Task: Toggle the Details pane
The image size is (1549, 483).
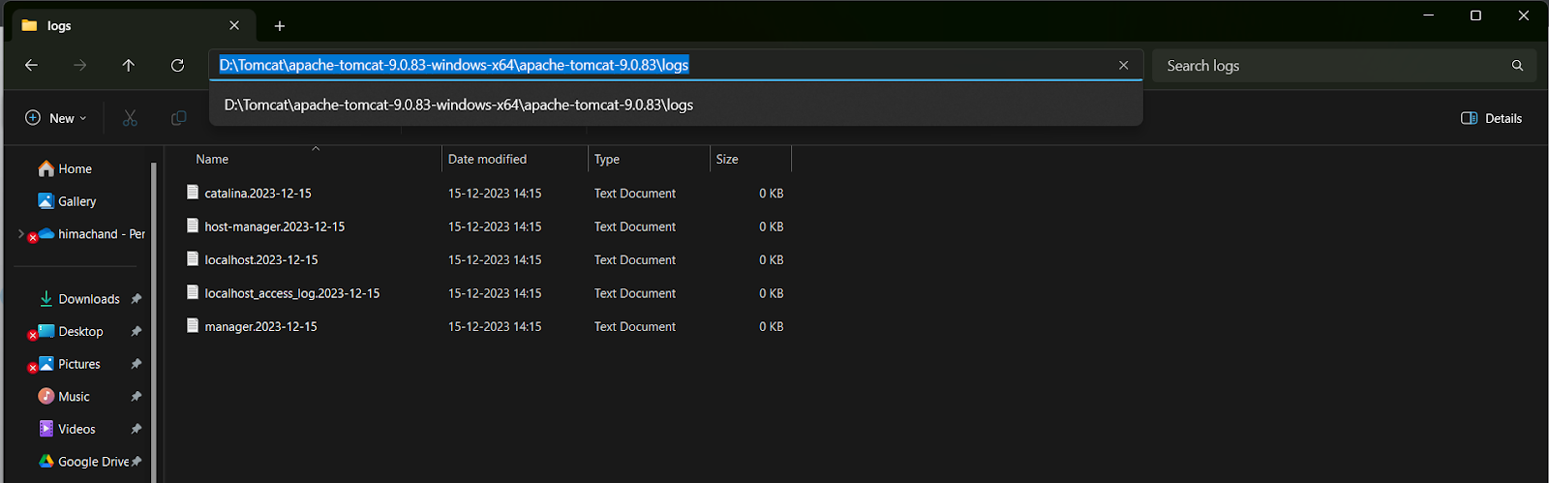Action: tap(1491, 118)
